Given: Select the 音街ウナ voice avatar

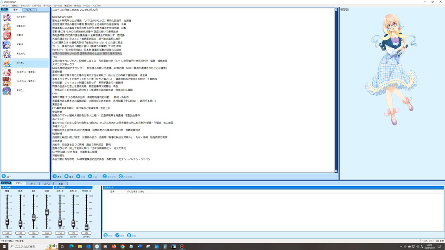Looking at the screenshot, I should tap(7, 90).
